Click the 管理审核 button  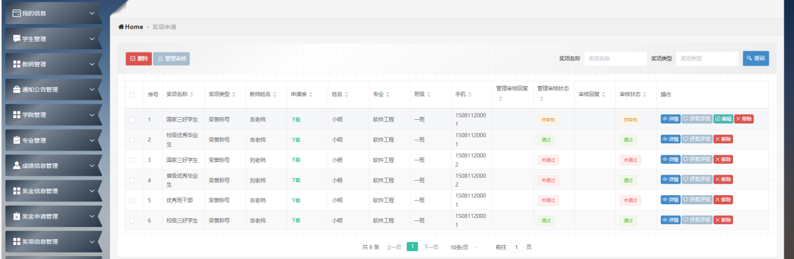(171, 58)
